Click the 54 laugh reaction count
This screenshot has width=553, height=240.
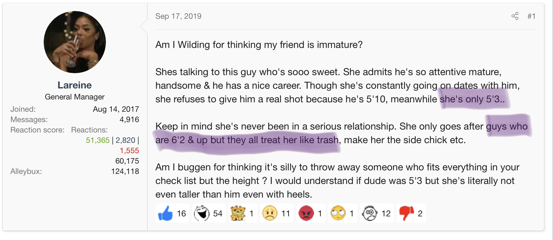tap(218, 213)
